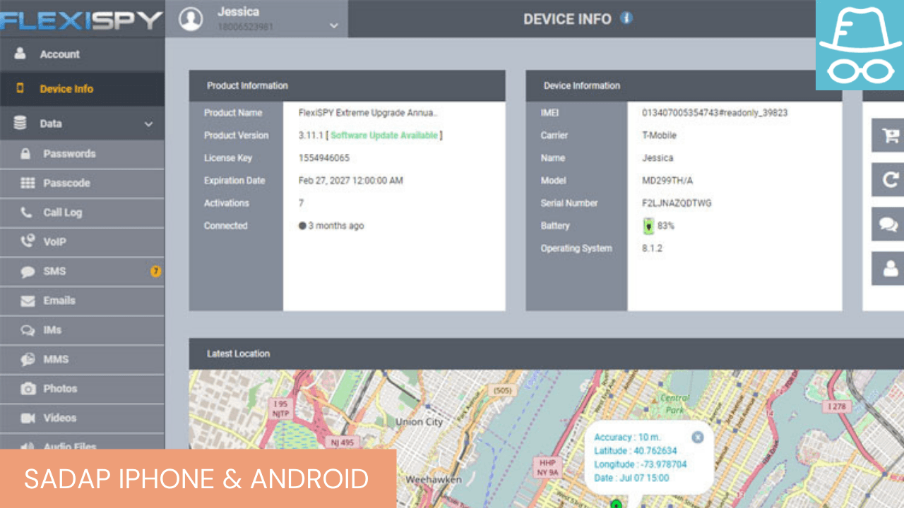Click the MMS media message icon

(x=28, y=359)
